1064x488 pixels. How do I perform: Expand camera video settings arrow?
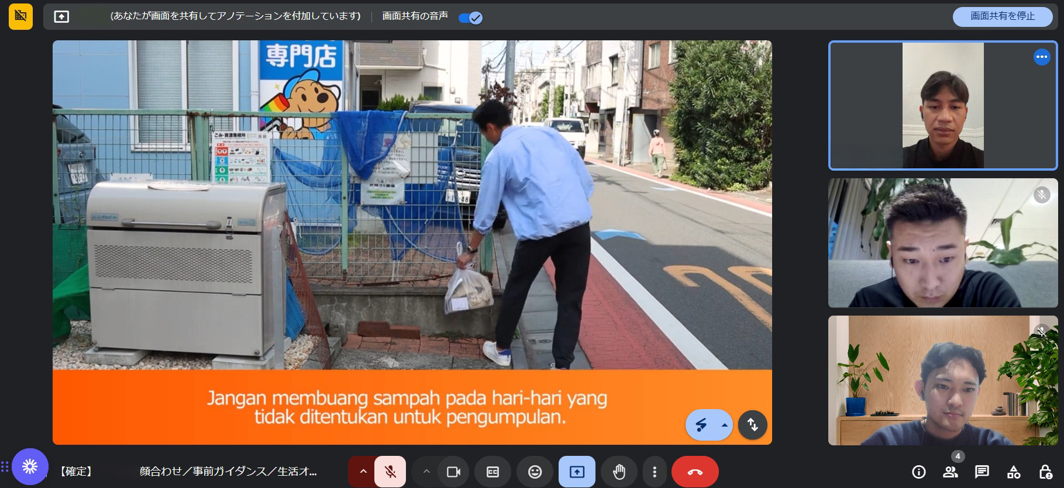426,472
